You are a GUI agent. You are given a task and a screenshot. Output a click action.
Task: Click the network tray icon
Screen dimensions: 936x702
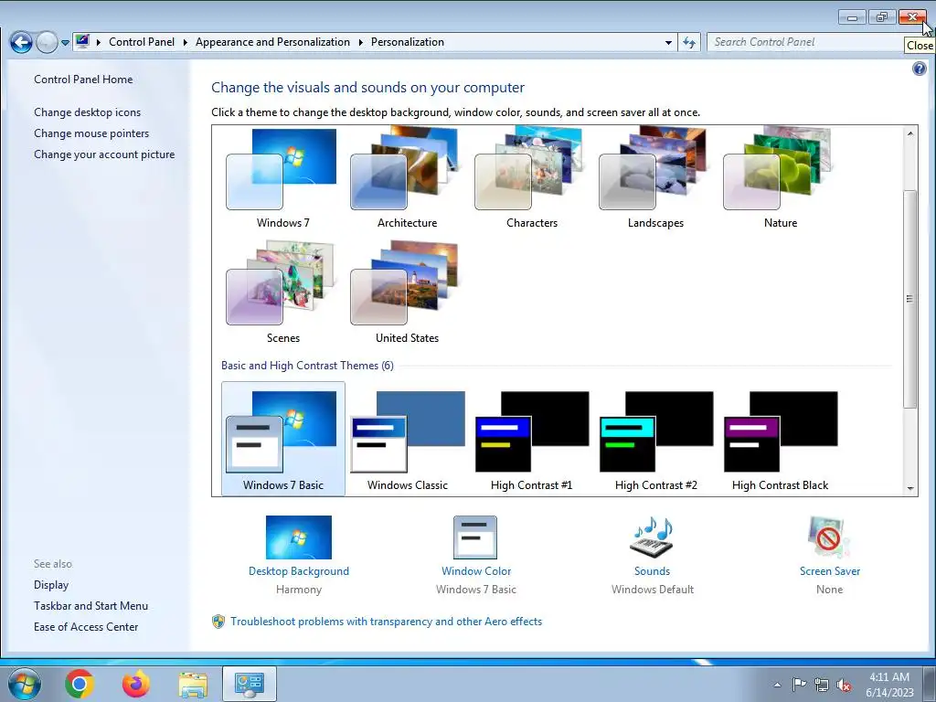click(822, 685)
